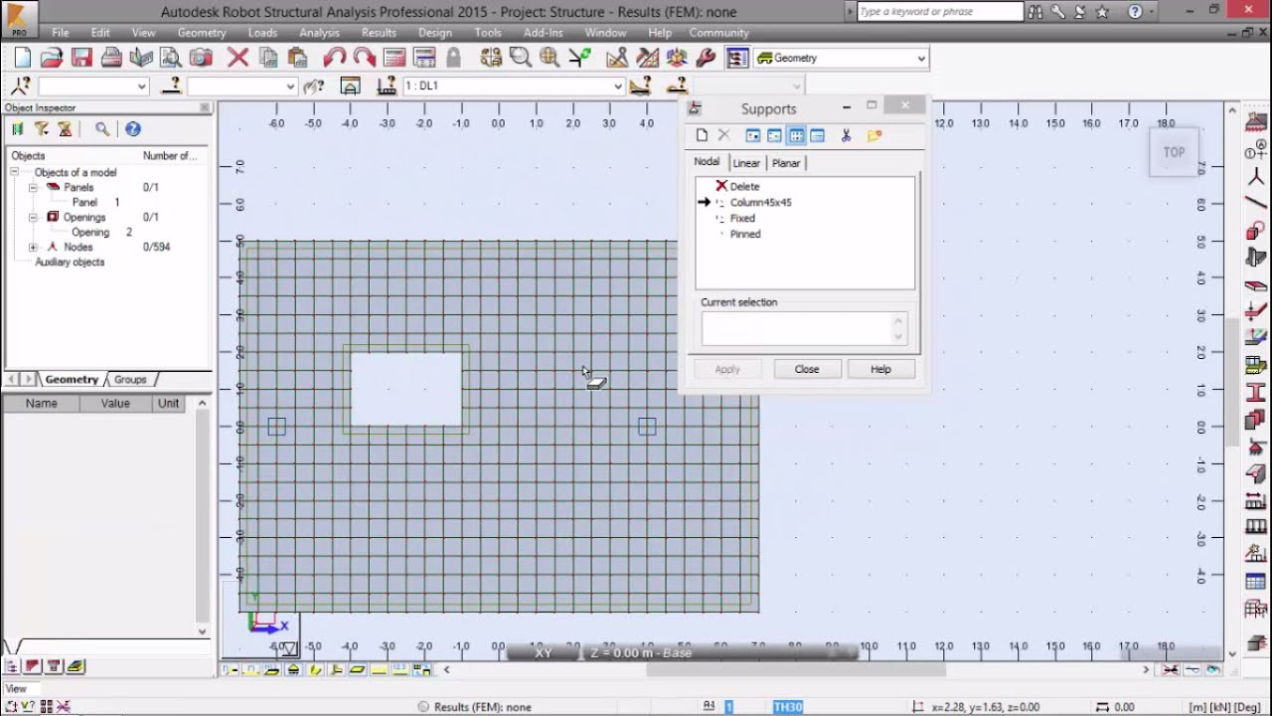Select the Groups tab in the Object Inspector
This screenshot has width=1272, height=716.
coord(130,379)
